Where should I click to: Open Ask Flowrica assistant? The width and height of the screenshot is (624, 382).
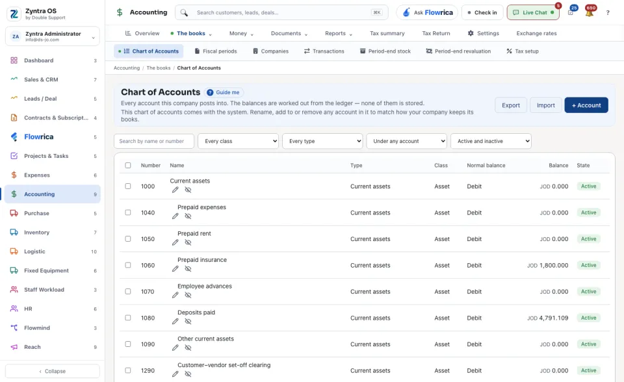click(x=427, y=13)
